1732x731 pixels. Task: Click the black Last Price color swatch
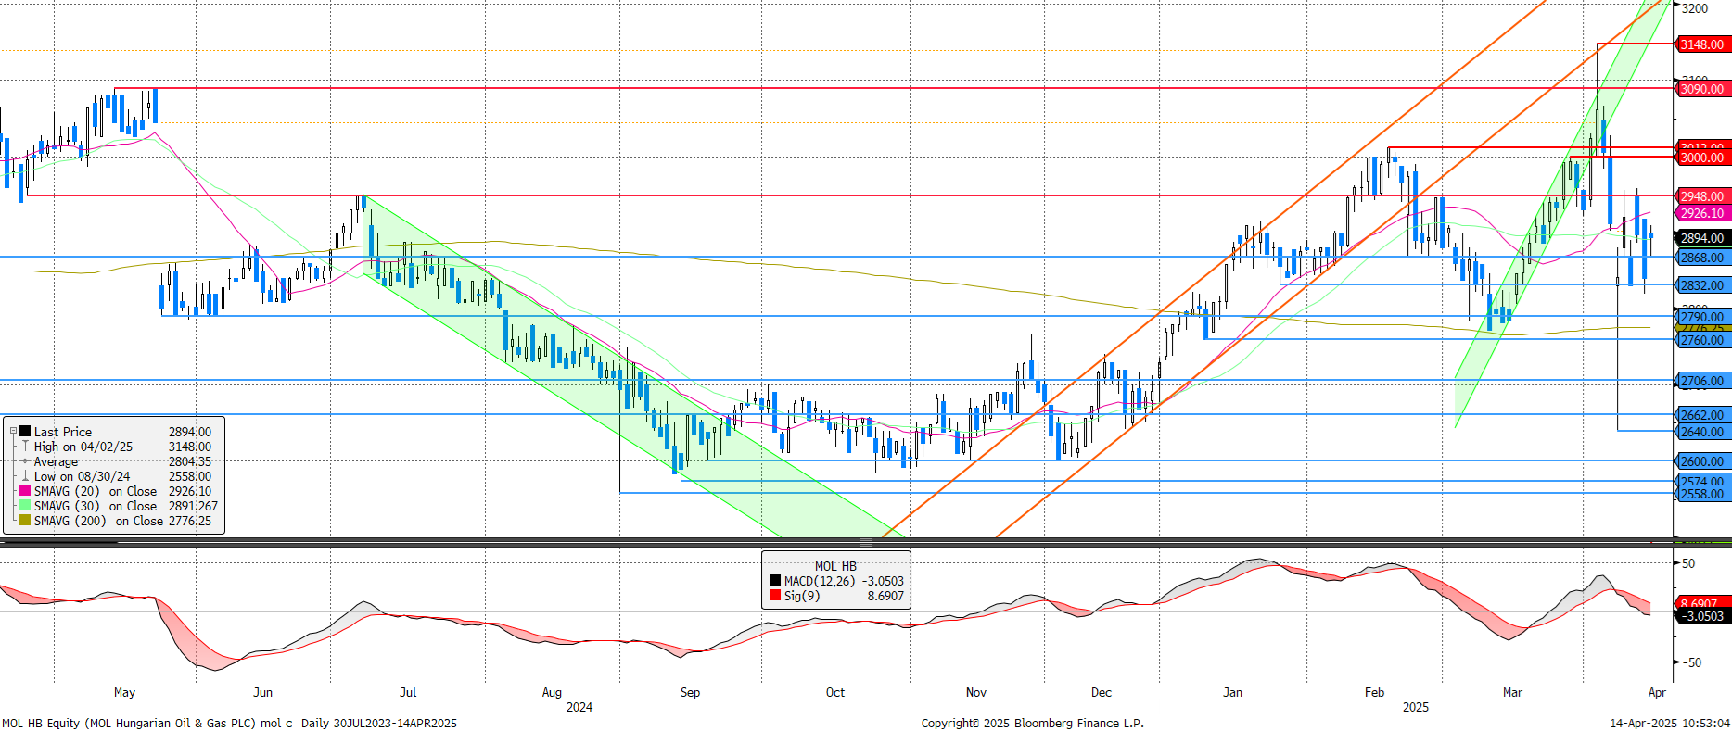coord(26,432)
